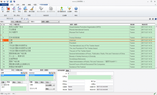Open the 定义 tab under English term
The width and height of the screenshot is (157, 95).
[48, 82]
